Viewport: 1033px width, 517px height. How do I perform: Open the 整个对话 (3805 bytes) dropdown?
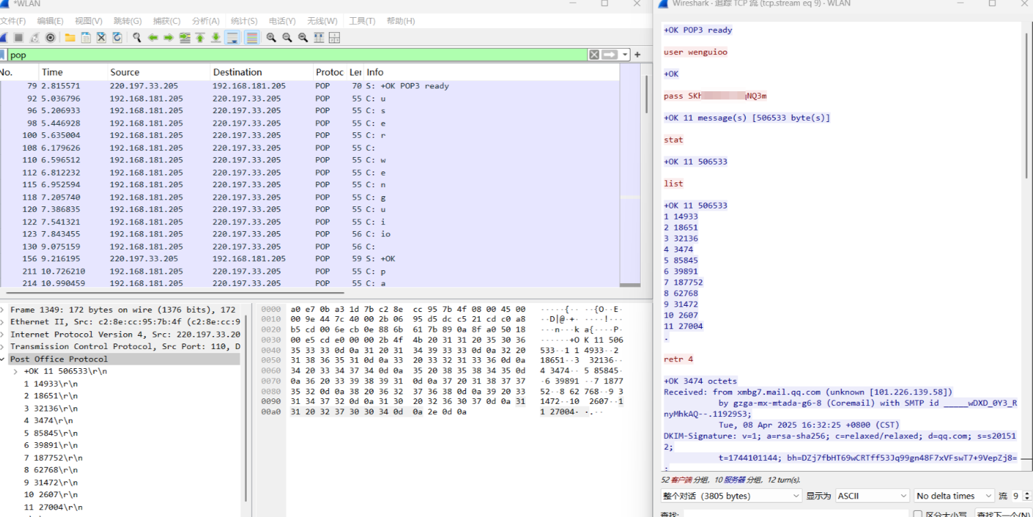[x=731, y=496]
